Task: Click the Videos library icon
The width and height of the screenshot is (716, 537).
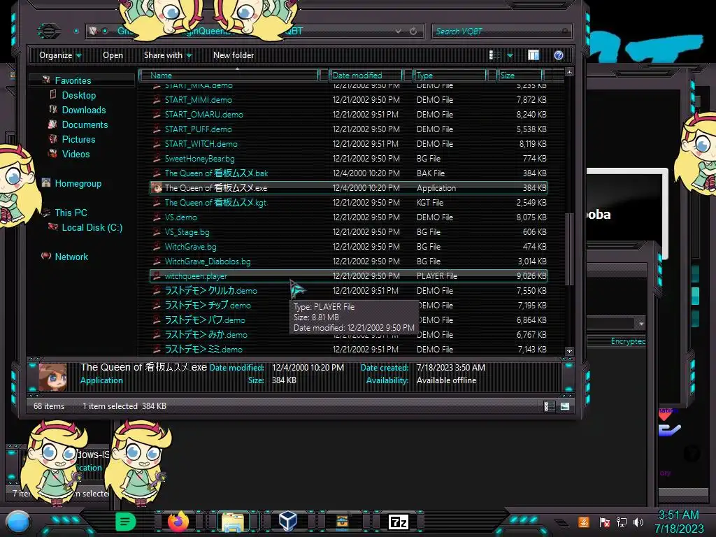Action: tap(53, 153)
